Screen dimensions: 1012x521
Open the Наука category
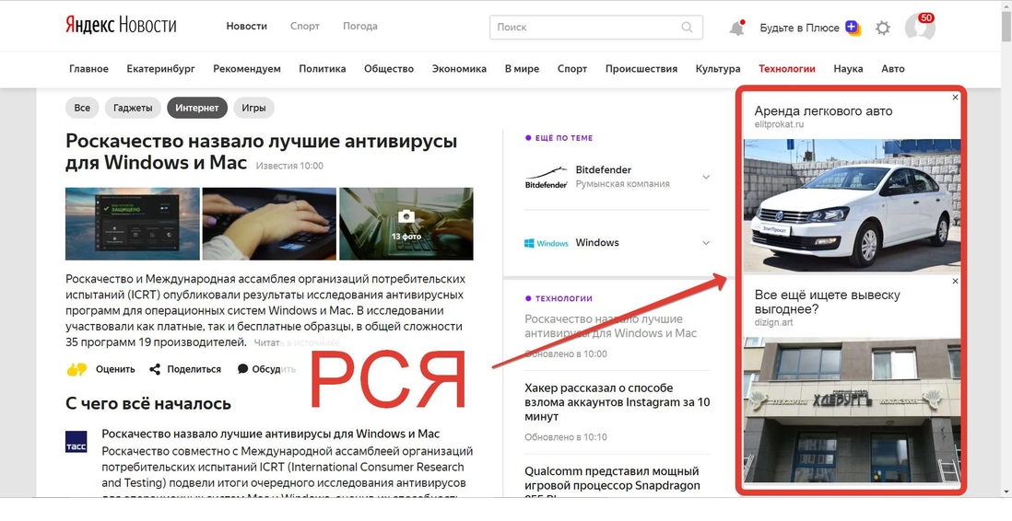[848, 69]
